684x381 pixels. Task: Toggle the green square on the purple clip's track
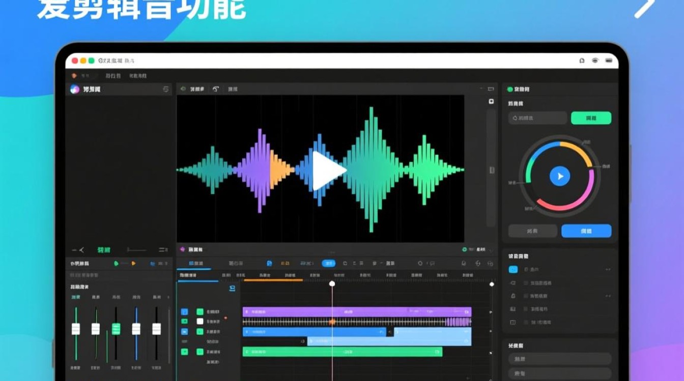[200, 311]
